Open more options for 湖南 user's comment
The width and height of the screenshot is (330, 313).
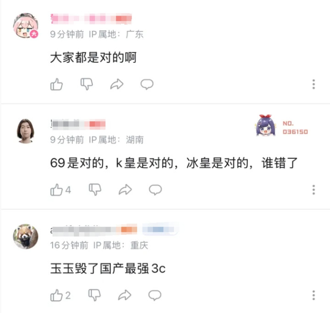point(313,190)
